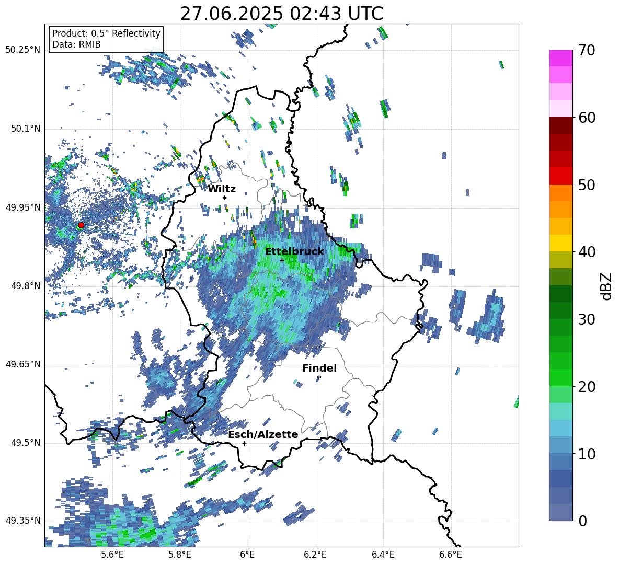Click the 50.25°N latitude label

tap(23, 50)
